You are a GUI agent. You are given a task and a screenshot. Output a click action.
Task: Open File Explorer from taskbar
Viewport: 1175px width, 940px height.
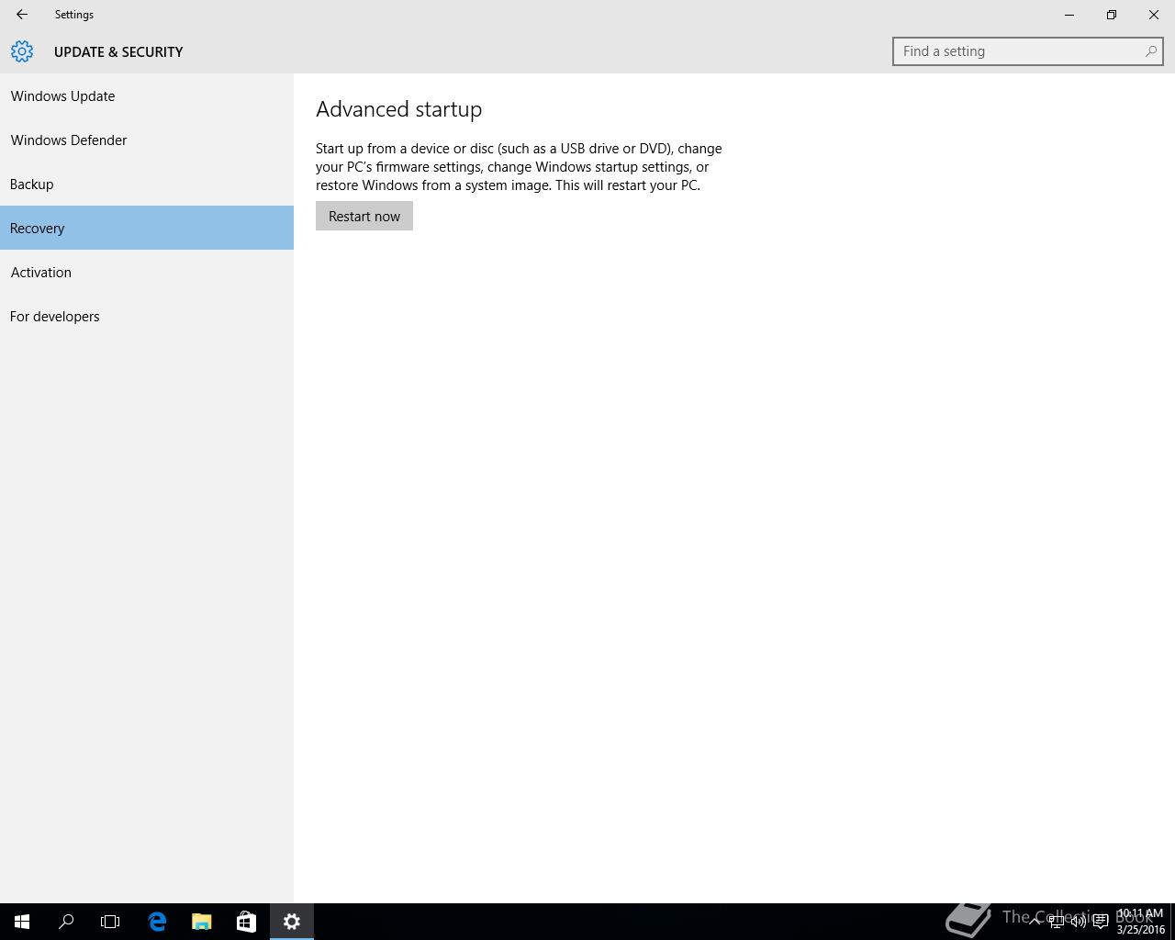click(201, 922)
